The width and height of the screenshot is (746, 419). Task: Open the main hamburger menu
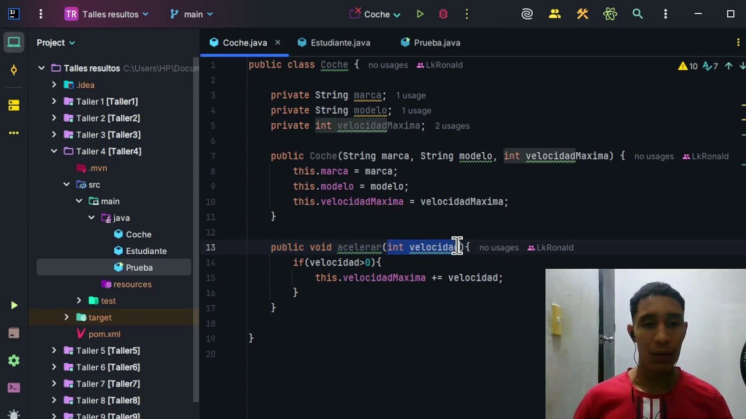click(41, 14)
